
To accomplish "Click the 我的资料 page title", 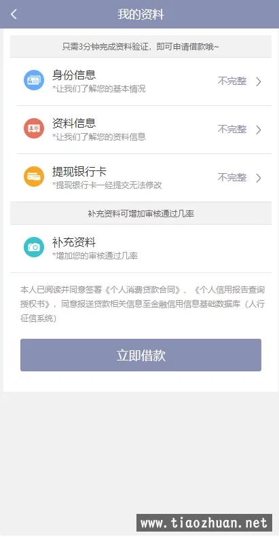I will [141, 14].
